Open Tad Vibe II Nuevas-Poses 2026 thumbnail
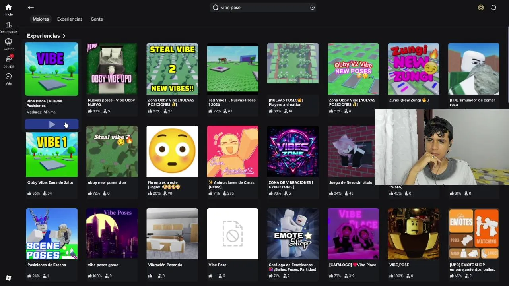Viewport: 509px width, 286px height. [233, 69]
